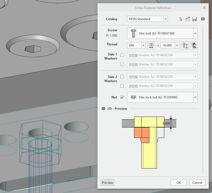The image size is (212, 193).
Task: Enable second Side 1 washer checkbox
Action: coord(122,64)
